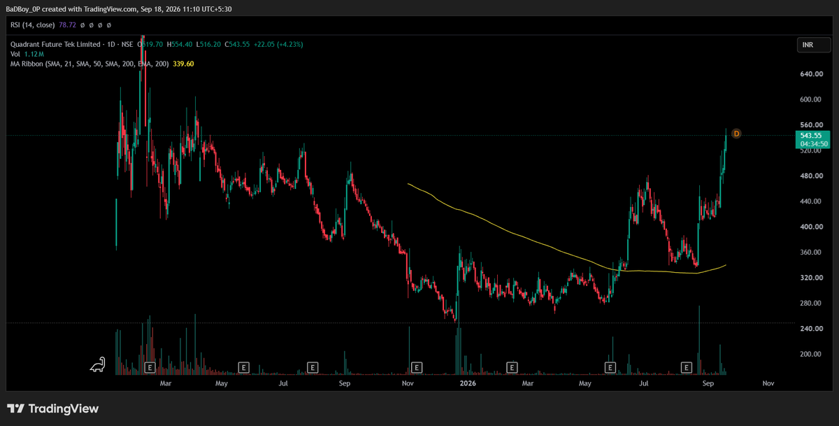Click the 2026 year label on the time axis
Viewport: 839px width, 426px height.
[466, 383]
